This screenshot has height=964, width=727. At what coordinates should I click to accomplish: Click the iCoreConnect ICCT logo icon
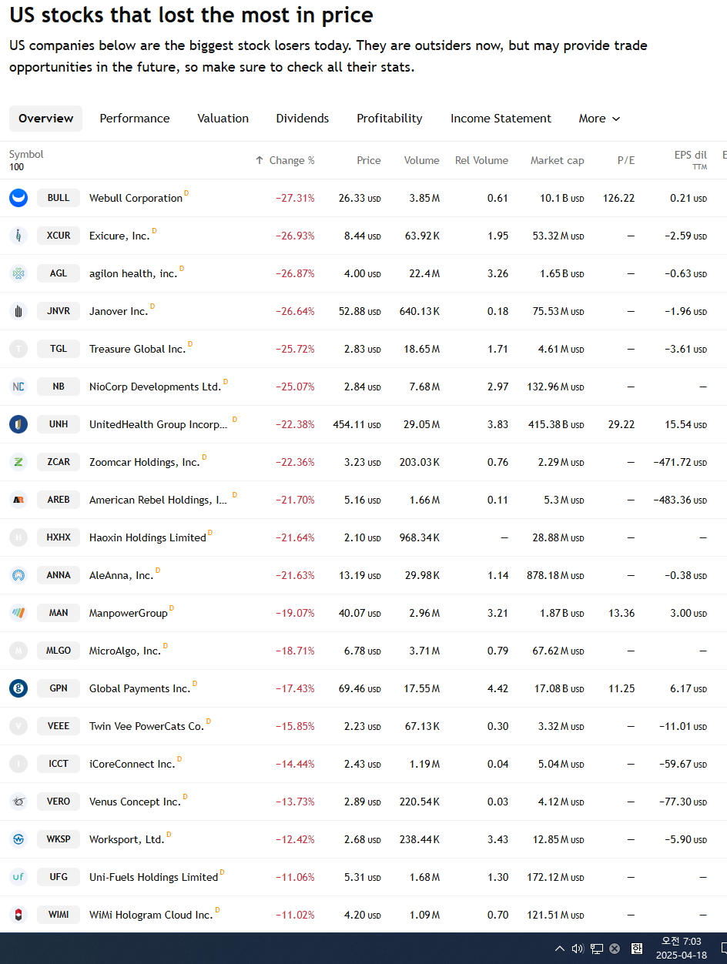pos(18,764)
